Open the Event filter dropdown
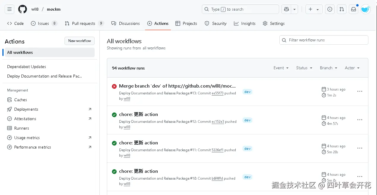The height and width of the screenshot is (195, 377). pos(281,68)
